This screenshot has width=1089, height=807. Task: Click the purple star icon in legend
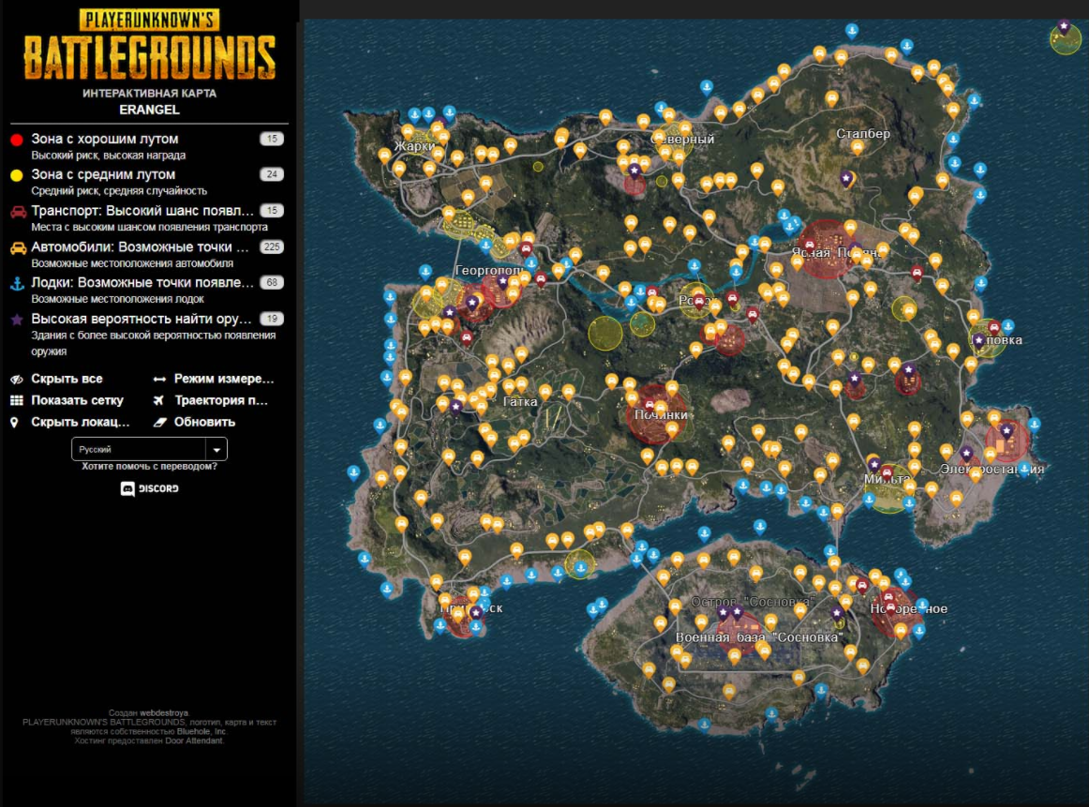click(x=18, y=320)
